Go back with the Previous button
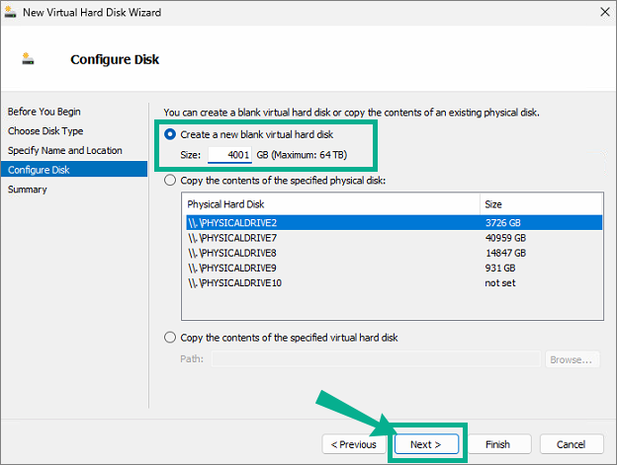This screenshot has height=465, width=617. tap(354, 444)
